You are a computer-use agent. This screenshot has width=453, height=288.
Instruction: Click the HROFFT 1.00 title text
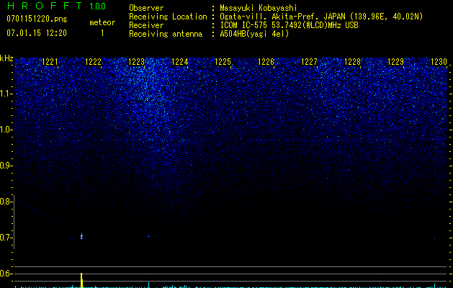pyautogui.click(x=57, y=6)
